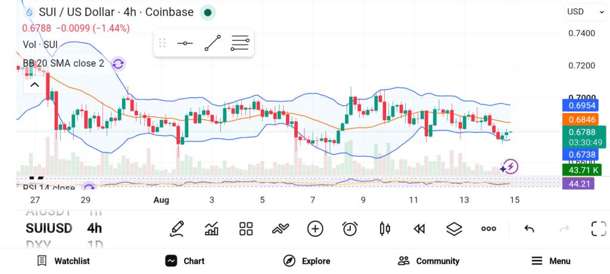Select the trend line drawing tool
The image size is (610, 274).
click(213, 43)
